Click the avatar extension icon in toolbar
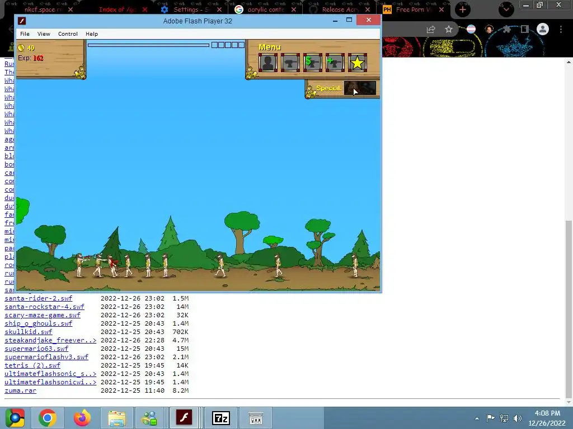573x429 pixels. [x=489, y=29]
